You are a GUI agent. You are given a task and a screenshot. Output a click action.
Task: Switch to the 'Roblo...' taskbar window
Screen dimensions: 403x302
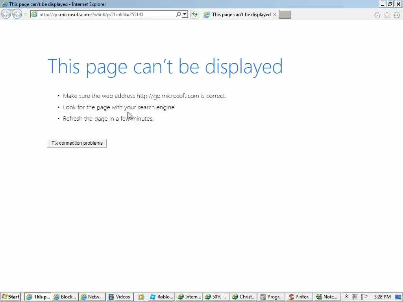point(161,297)
